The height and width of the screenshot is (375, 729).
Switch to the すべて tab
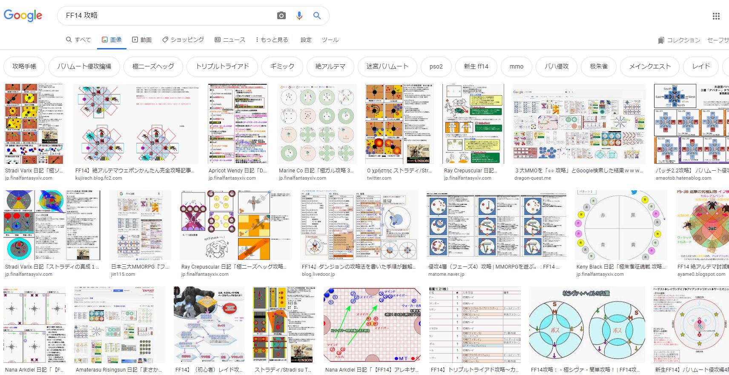point(78,40)
